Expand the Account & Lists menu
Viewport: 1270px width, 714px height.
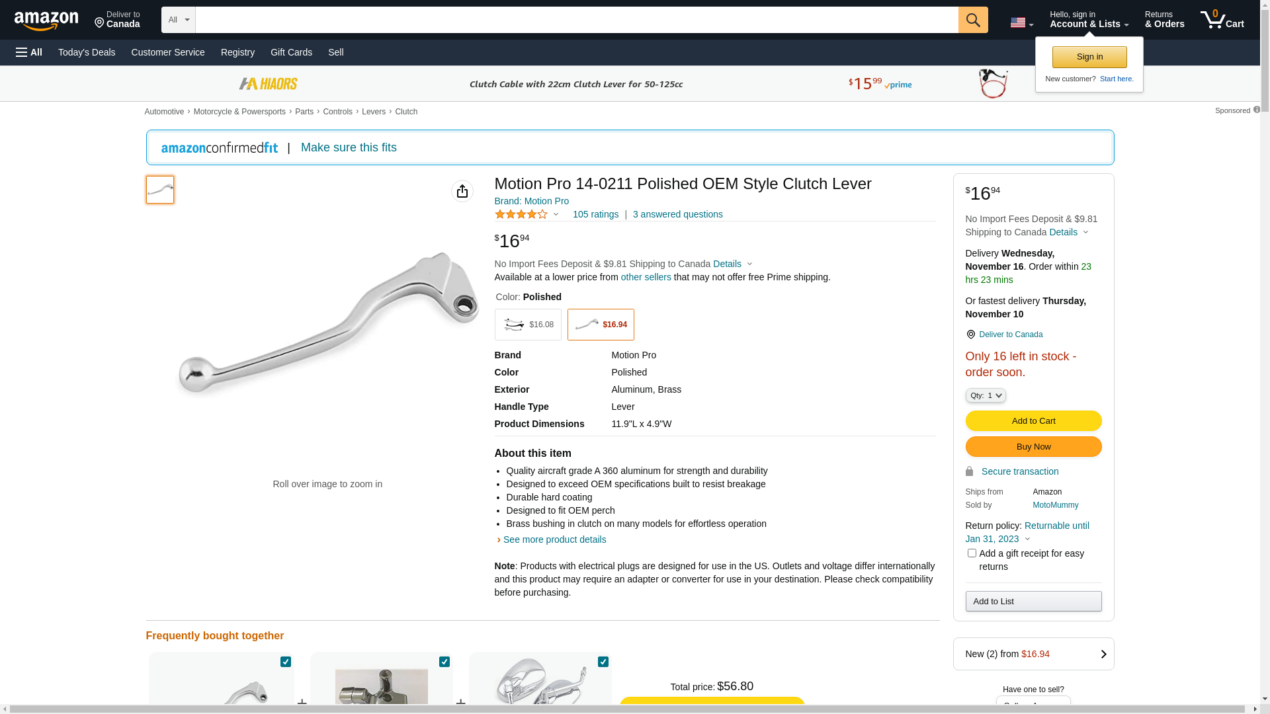[x=1089, y=20]
